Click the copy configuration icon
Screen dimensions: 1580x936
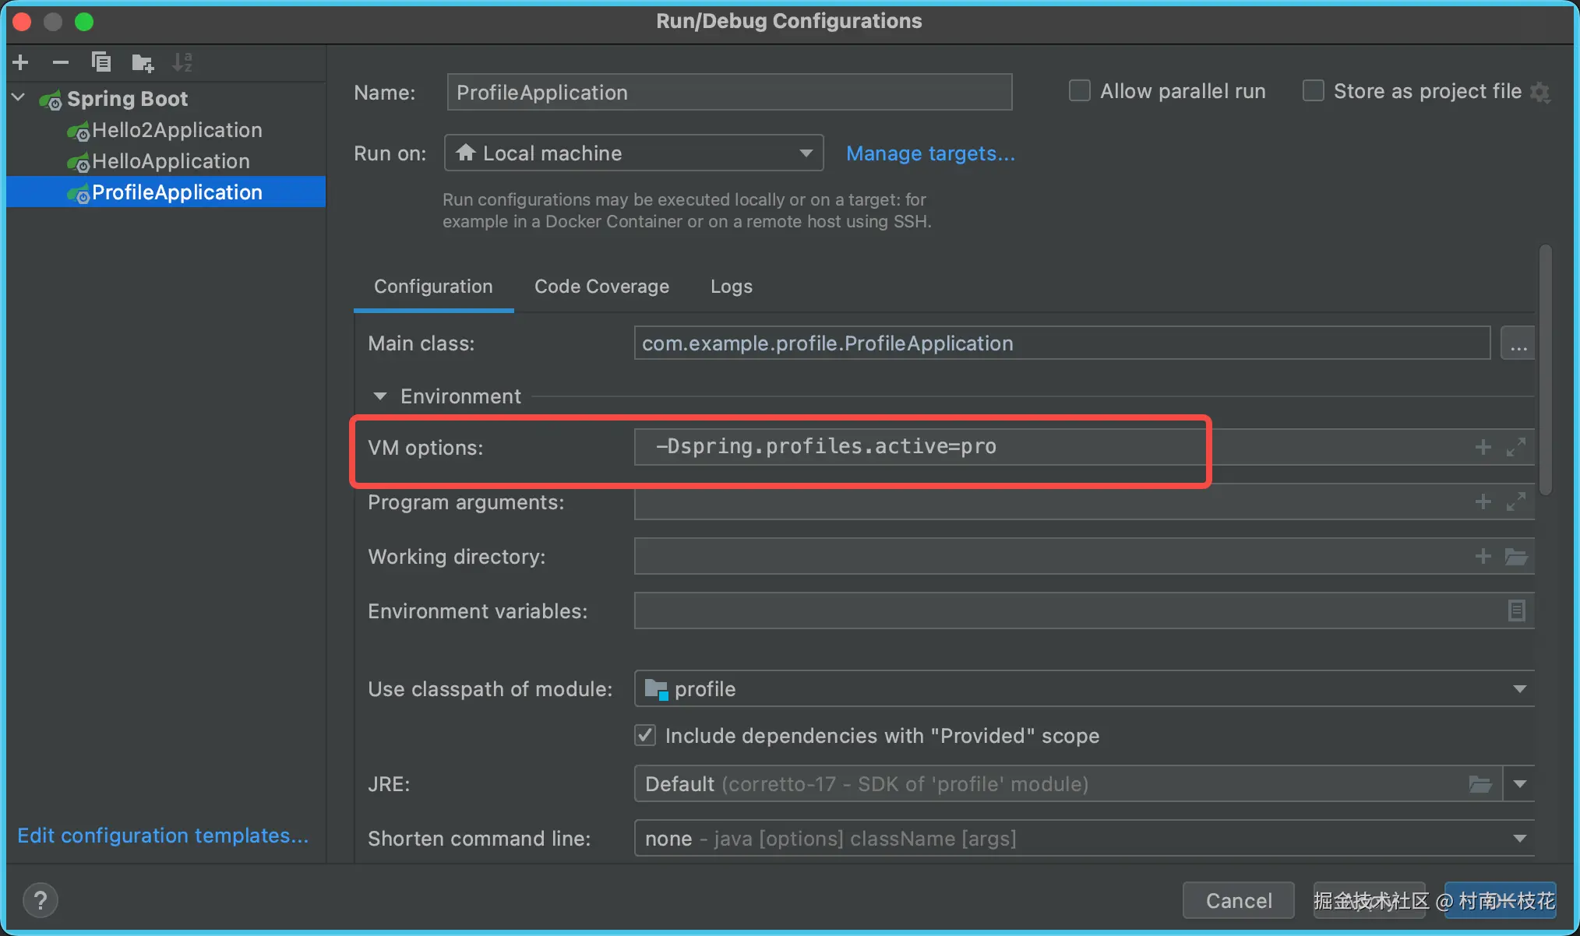[x=101, y=62]
